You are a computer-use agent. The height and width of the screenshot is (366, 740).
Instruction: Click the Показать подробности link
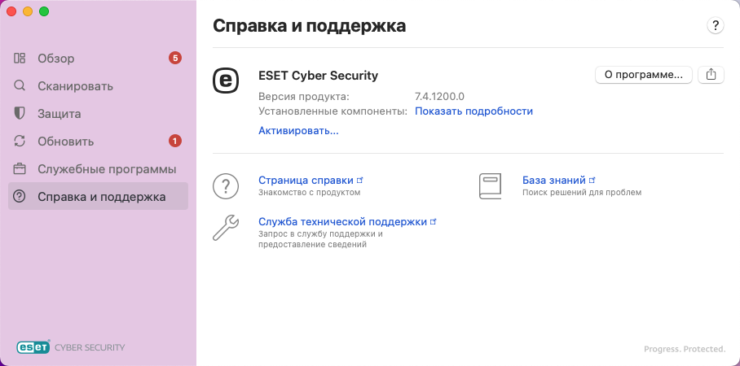(x=474, y=111)
